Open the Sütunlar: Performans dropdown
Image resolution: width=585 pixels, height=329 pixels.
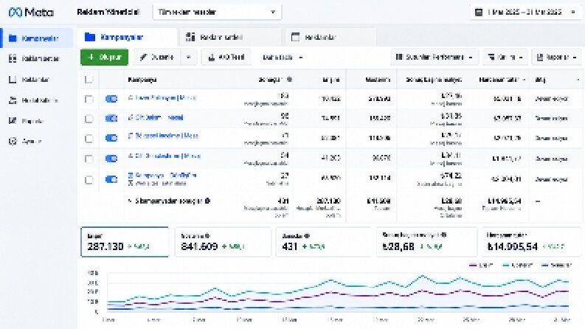pos(435,58)
